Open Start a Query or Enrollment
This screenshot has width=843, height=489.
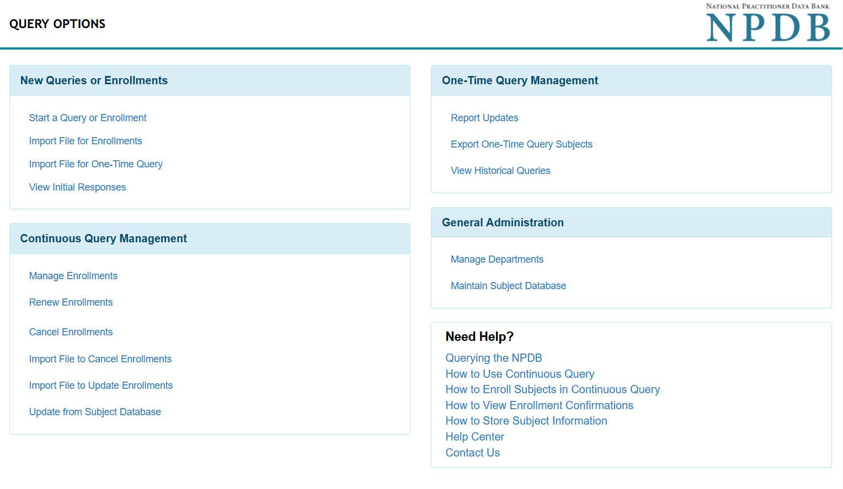pyautogui.click(x=88, y=117)
